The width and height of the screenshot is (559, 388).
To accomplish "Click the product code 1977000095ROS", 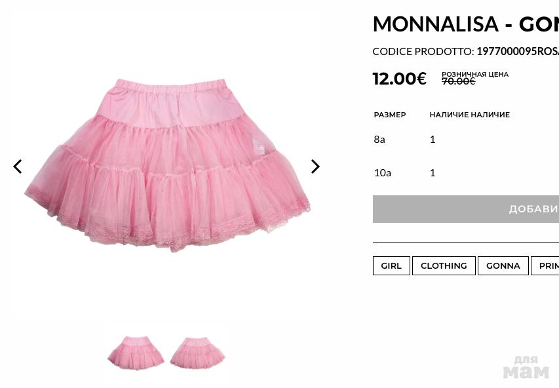I will [517, 51].
